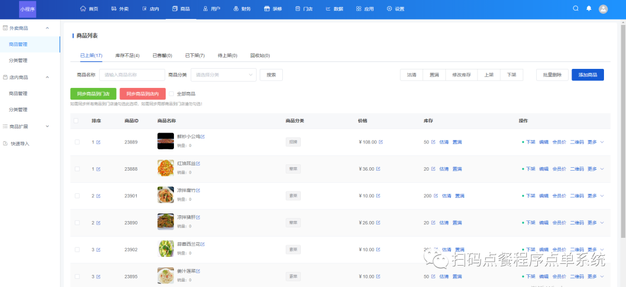The image size is (626, 287).
Task: Open the 财务 menu in top navigation
Action: 242,9
